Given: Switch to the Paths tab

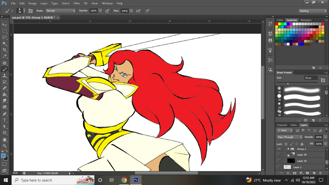Looking at the screenshot, I should (x=293, y=125).
